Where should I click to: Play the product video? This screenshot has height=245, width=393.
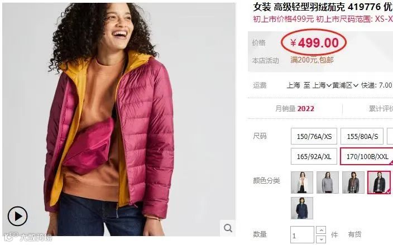[17, 216]
